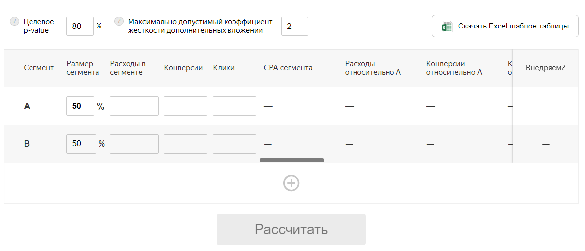Click segment B clicks input

[x=234, y=144]
